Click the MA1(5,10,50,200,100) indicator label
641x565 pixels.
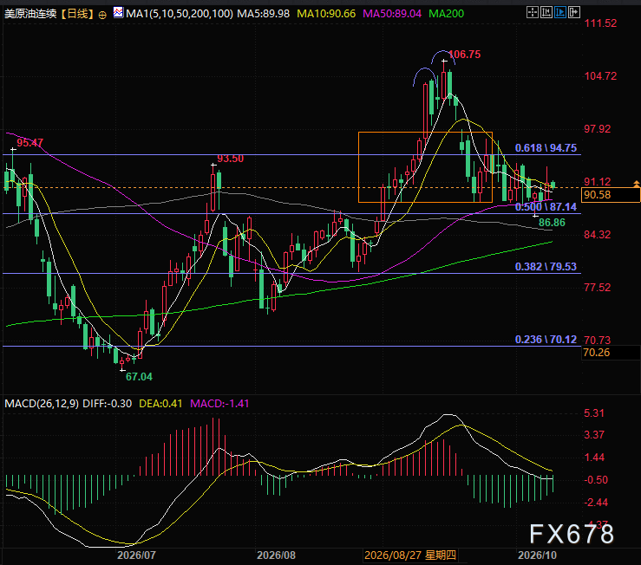[180, 14]
